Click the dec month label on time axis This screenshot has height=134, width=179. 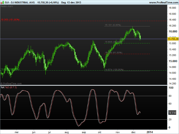(x=133, y=132)
